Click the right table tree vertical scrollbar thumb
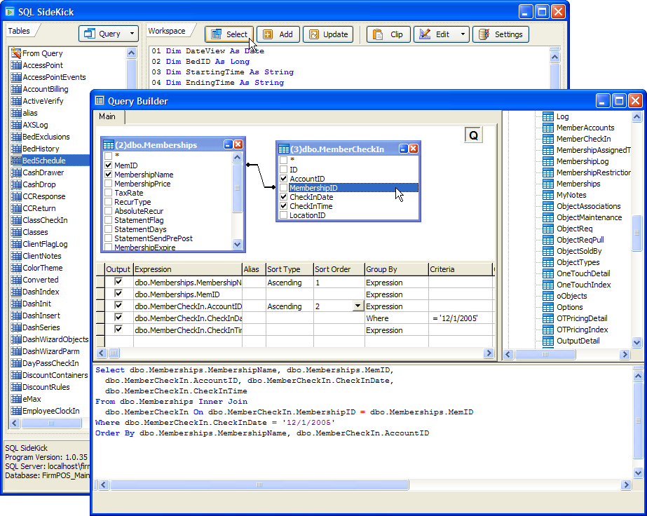Image resolution: width=647 pixels, height=516 pixels. [x=636, y=232]
